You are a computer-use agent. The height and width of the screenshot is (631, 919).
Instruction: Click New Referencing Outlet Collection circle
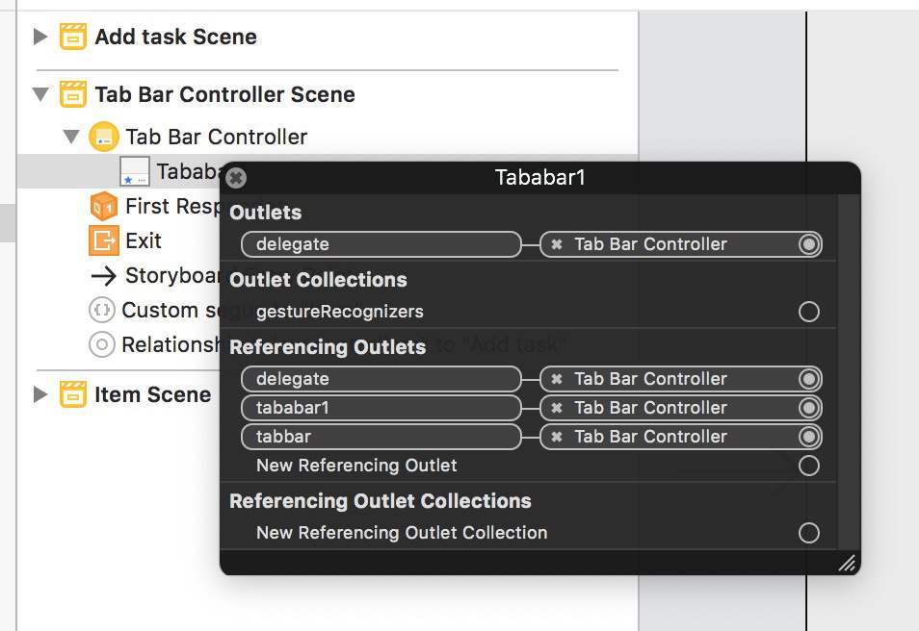(x=809, y=533)
